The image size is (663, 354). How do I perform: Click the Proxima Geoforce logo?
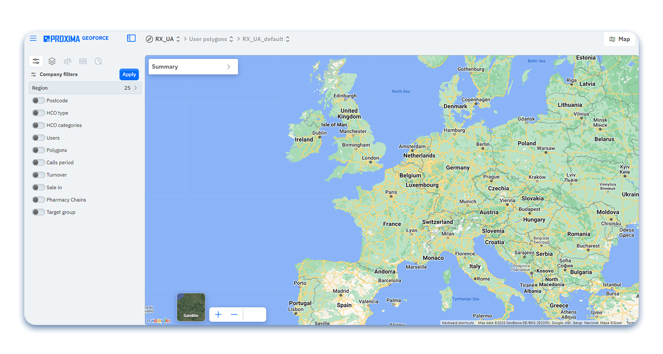tap(76, 39)
